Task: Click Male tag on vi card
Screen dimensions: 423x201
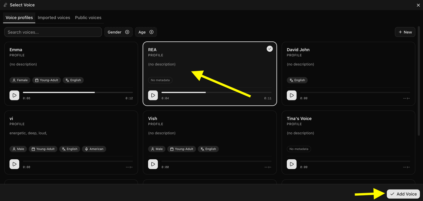Action: point(18,149)
